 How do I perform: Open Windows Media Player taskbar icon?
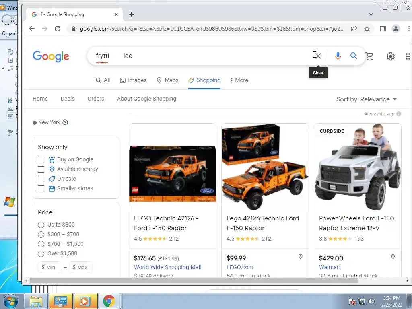pyautogui.click(x=85, y=301)
